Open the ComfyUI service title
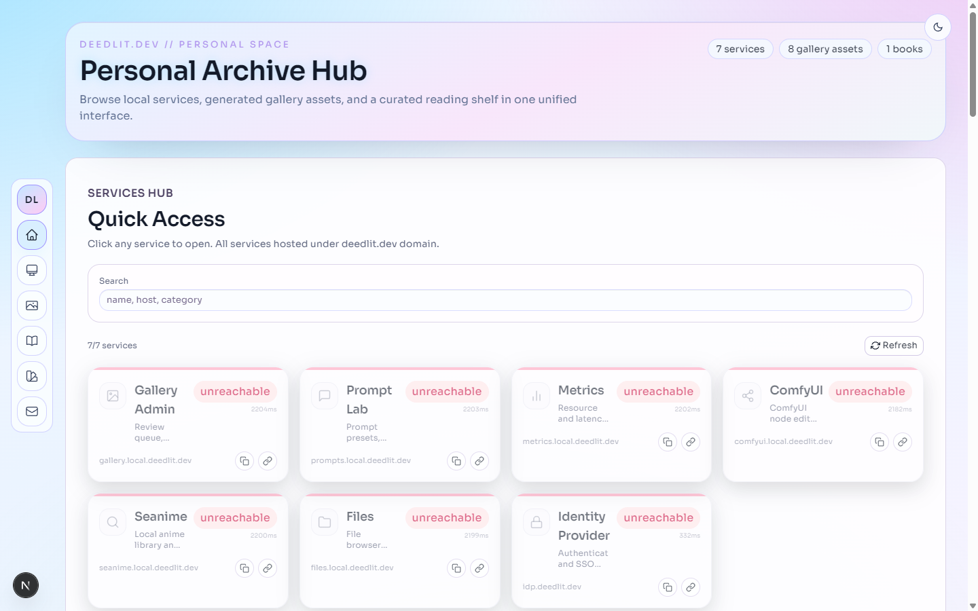Screen dimensions: 978x611 (x=796, y=390)
